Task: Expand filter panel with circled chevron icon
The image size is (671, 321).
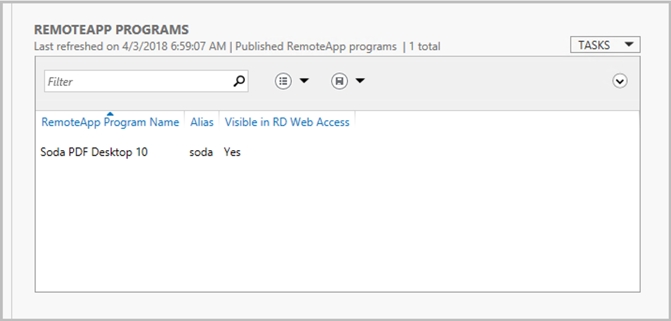Action: (620, 81)
